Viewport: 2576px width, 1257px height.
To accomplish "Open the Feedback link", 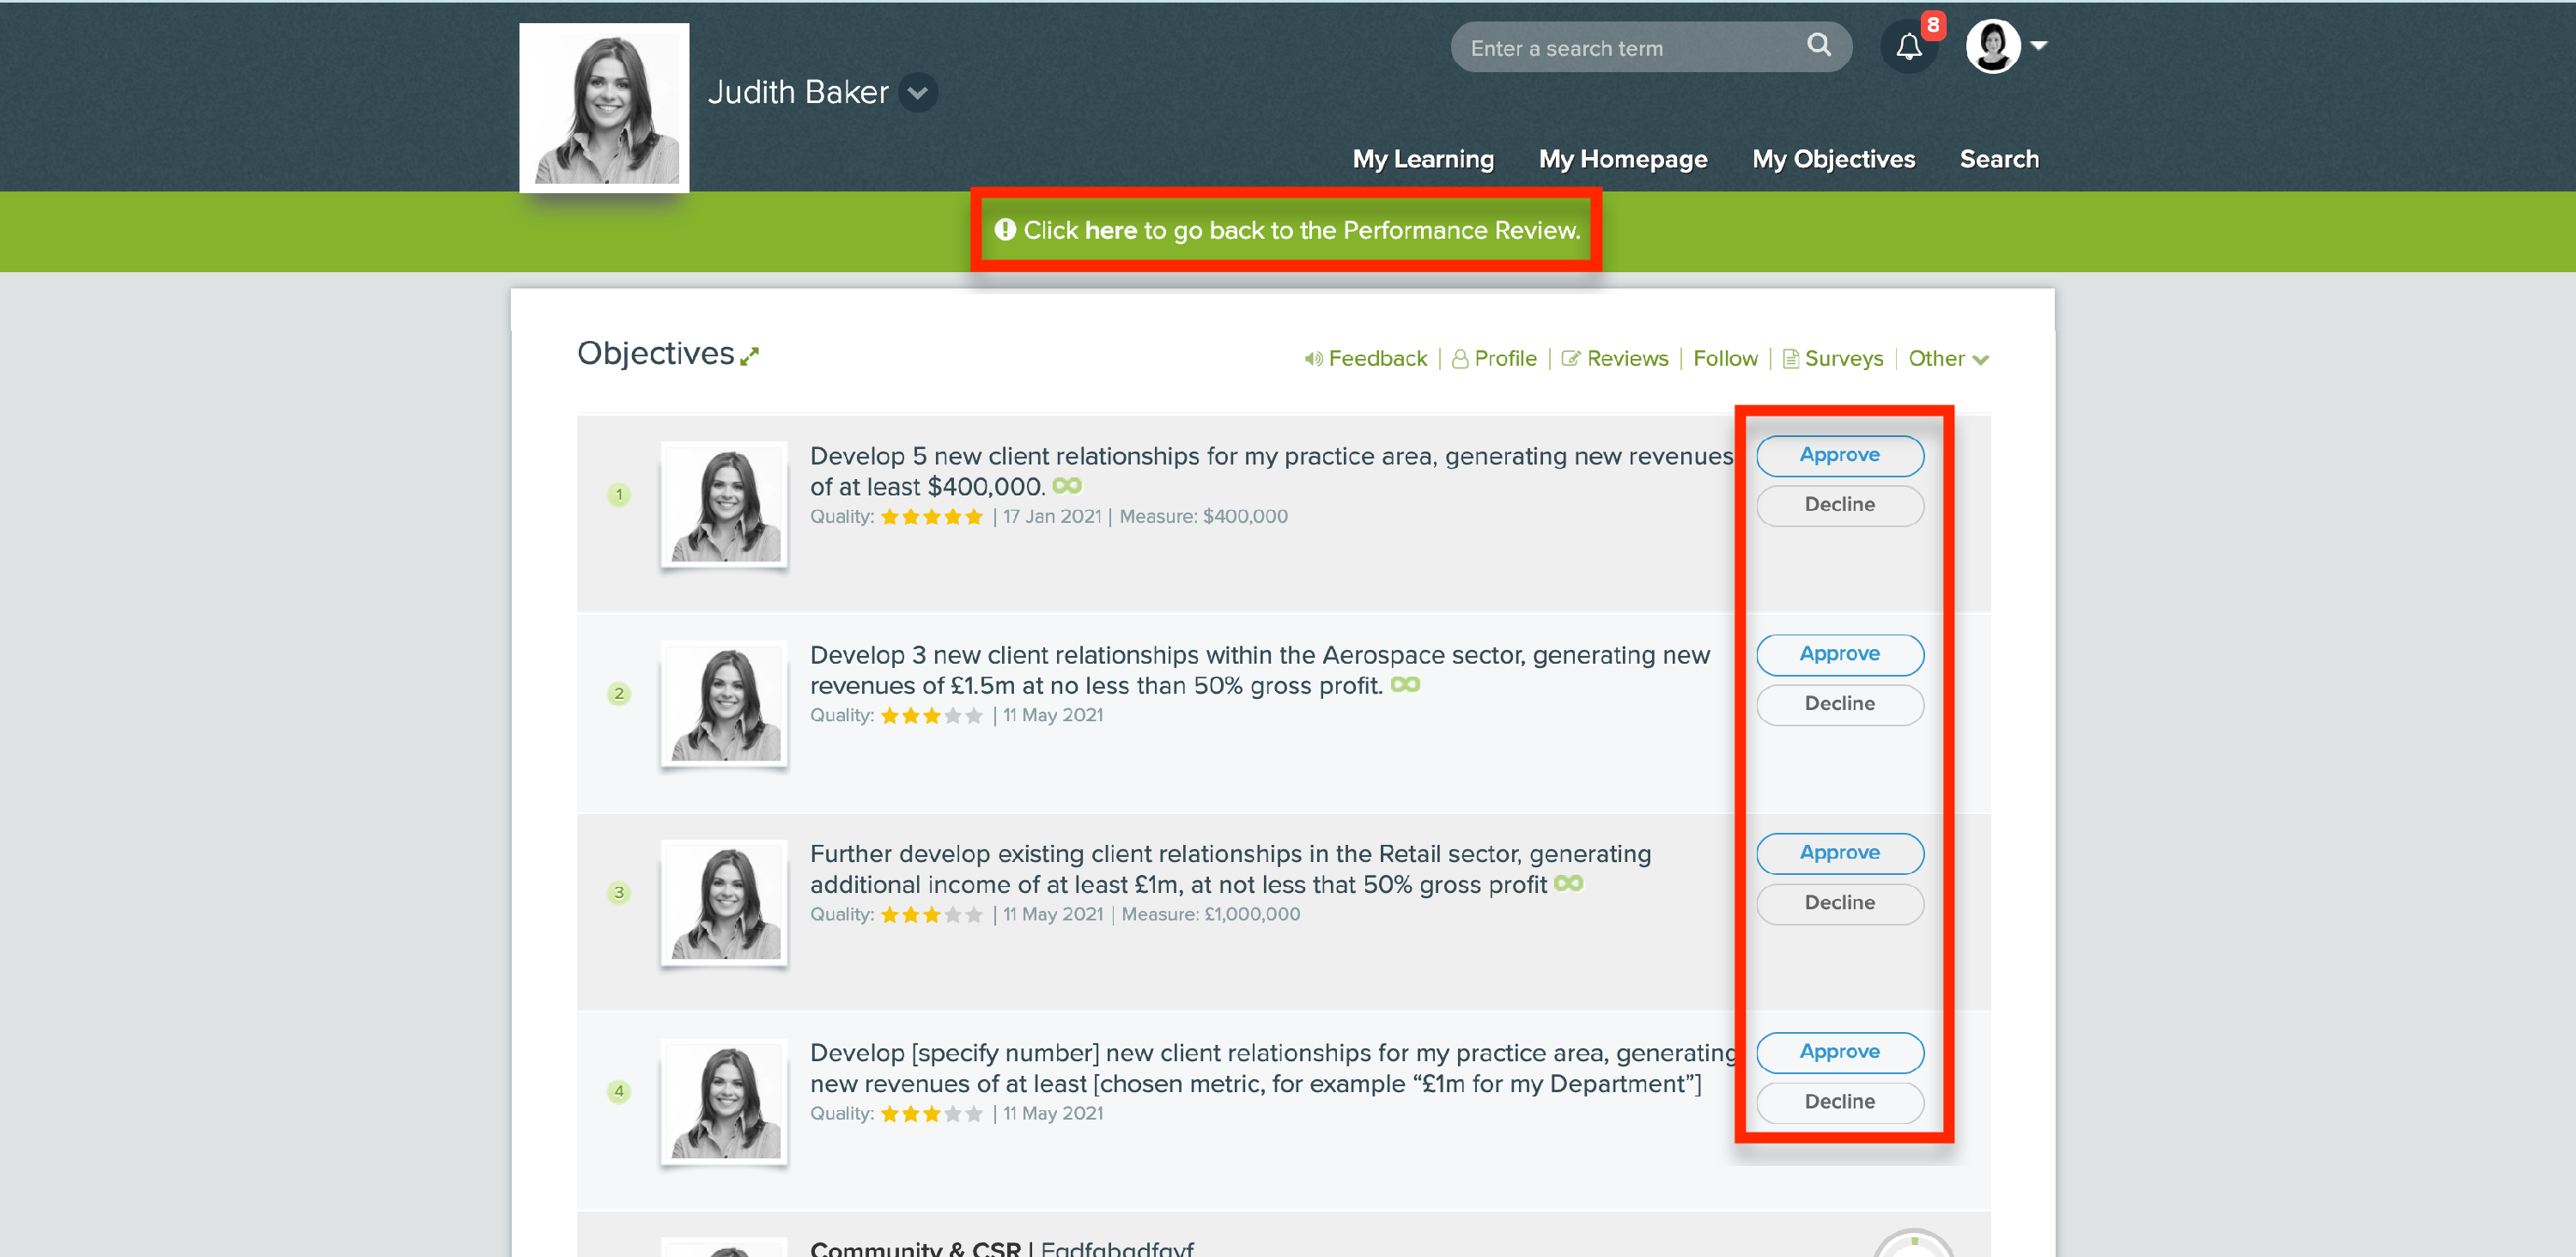I will [x=1366, y=359].
